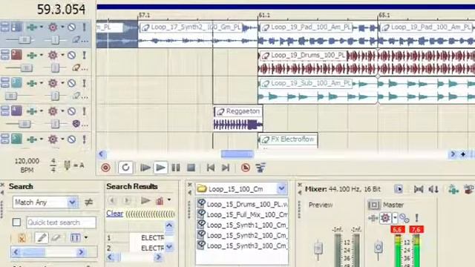Select Loop_15_Full_Mix_100_Cm file
Screen dimensions: 475x267
243,214
